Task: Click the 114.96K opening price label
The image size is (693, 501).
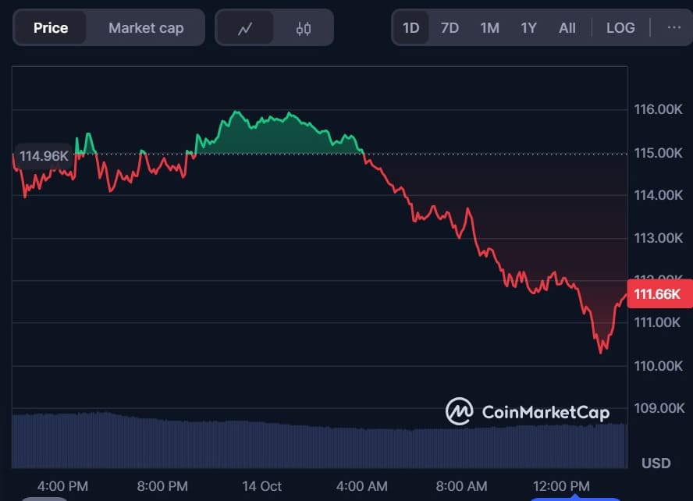Action: [x=44, y=156]
